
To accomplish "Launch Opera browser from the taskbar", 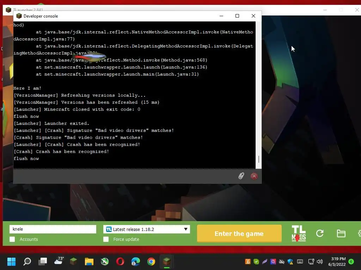I will click(x=120, y=262).
